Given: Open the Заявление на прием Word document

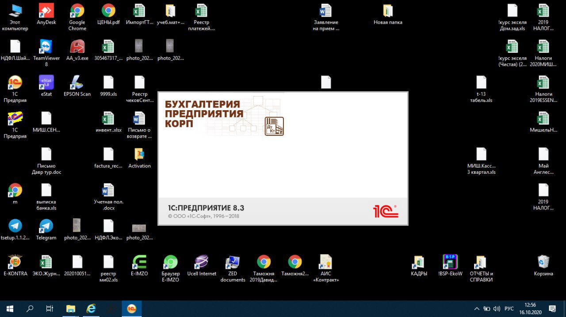Looking at the screenshot, I should pos(326,18).
